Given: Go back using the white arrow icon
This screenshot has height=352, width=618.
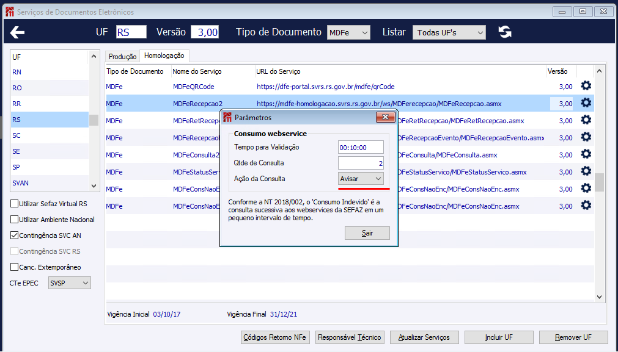Looking at the screenshot, I should click(17, 32).
